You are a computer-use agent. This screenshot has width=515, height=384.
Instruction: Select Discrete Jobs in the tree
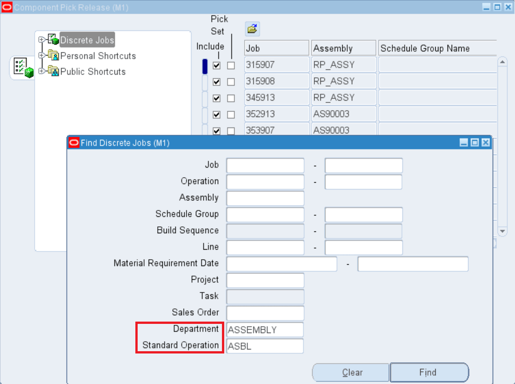[x=88, y=40]
